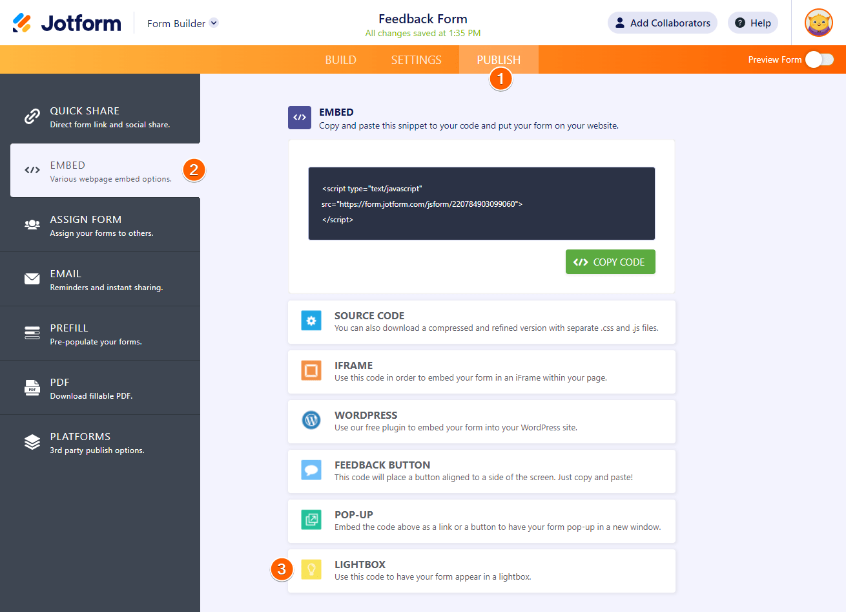This screenshot has height=612, width=846.
Task: Expand the Lightbox embed option
Action: [482, 571]
